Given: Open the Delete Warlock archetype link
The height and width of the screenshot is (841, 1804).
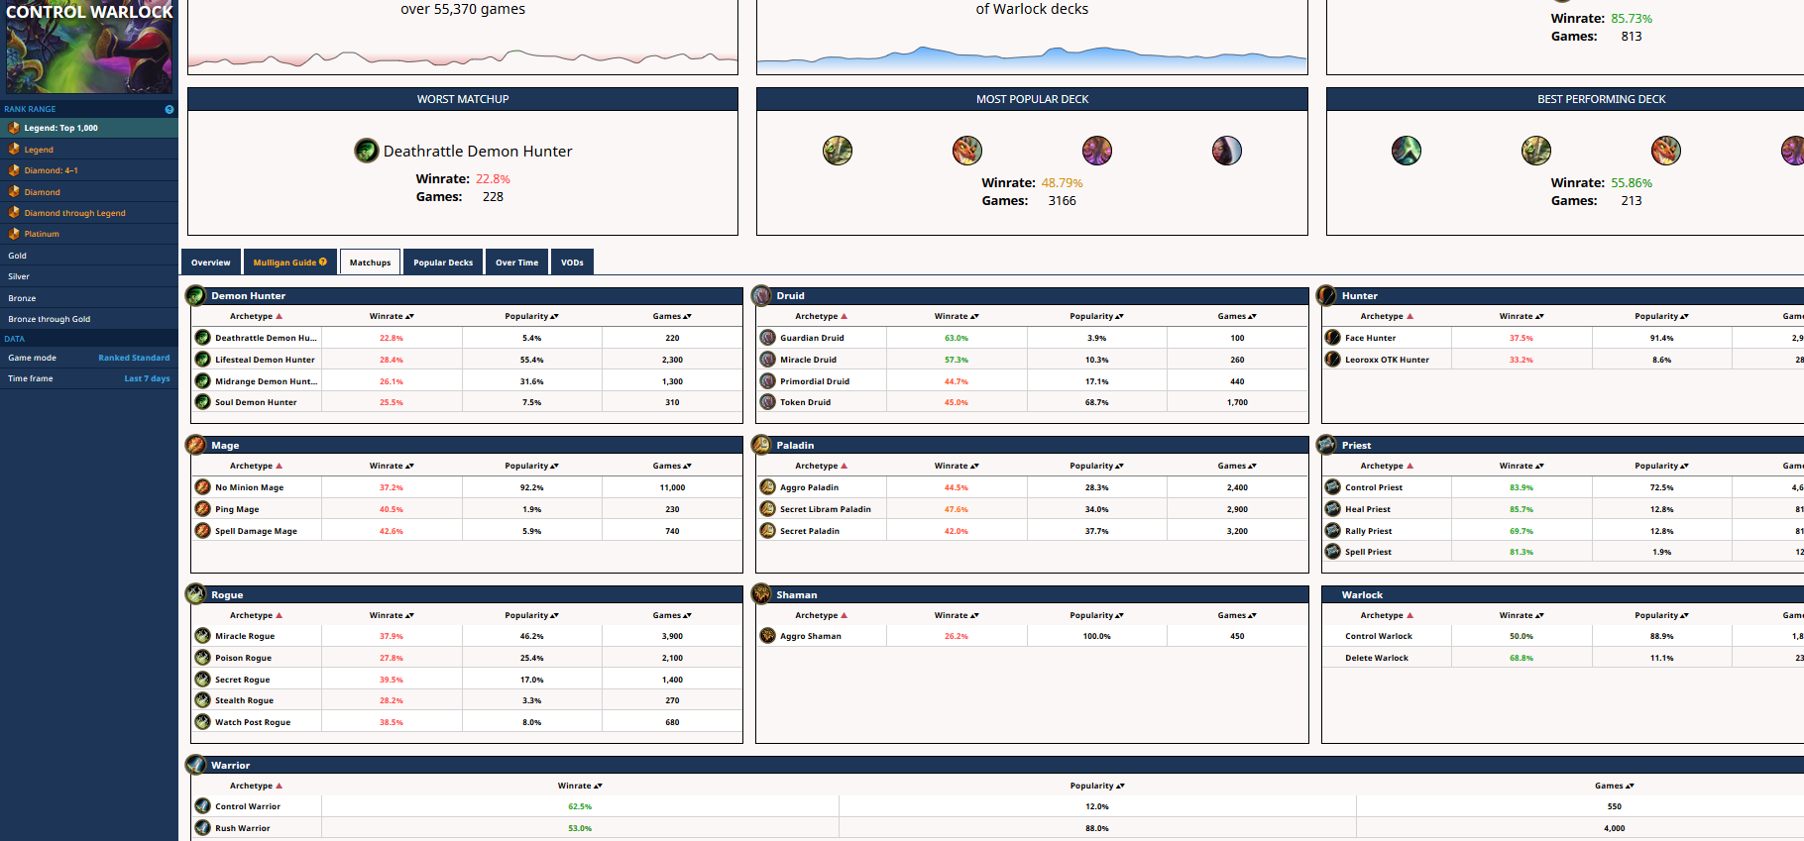Looking at the screenshot, I should click(x=1376, y=658).
